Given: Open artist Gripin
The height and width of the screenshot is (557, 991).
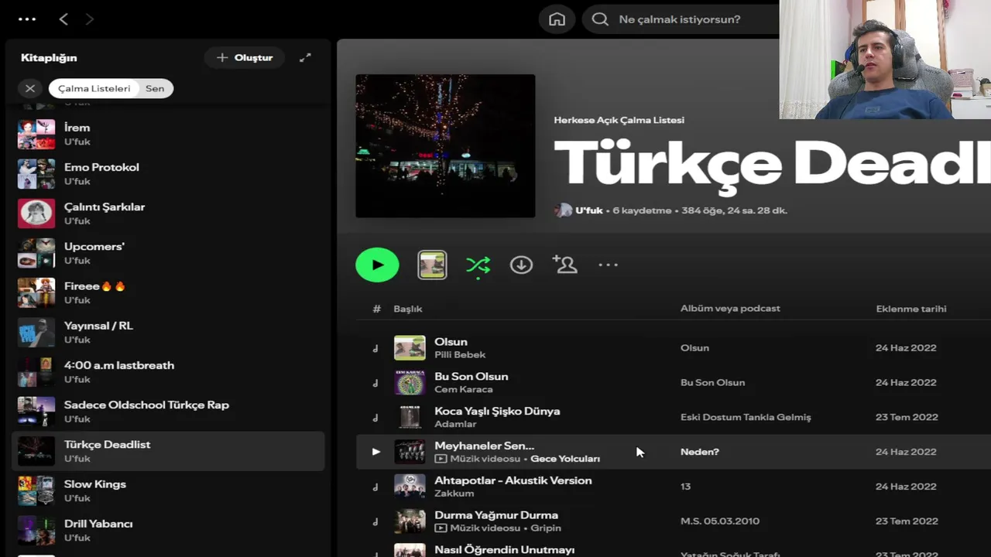Looking at the screenshot, I should pyautogui.click(x=545, y=528).
